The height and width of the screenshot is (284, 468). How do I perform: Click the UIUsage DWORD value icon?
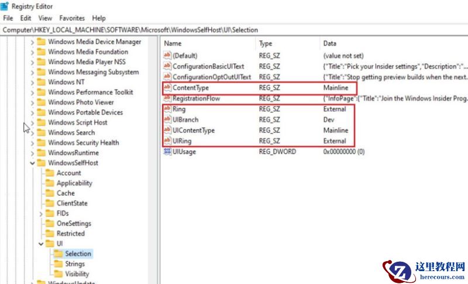(x=167, y=152)
